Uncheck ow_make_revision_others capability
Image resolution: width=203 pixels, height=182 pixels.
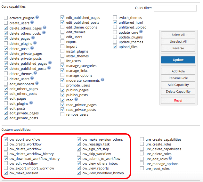click(x=79, y=139)
